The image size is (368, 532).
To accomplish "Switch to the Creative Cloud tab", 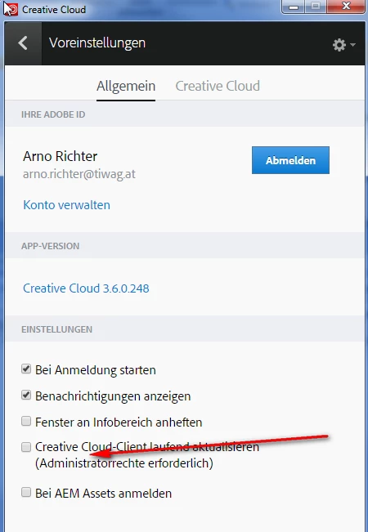I will click(218, 86).
